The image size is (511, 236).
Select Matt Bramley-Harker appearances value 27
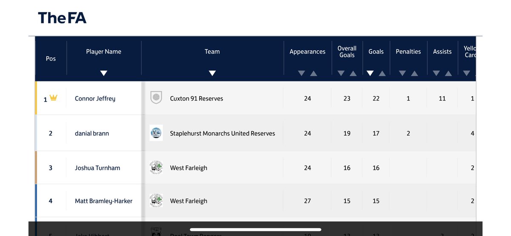click(307, 201)
